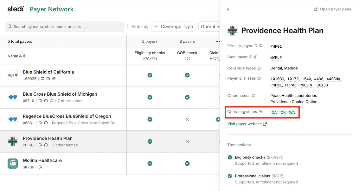The width and height of the screenshot is (359, 191).
Task: Click the Name & ID column header
Action: [17, 56]
